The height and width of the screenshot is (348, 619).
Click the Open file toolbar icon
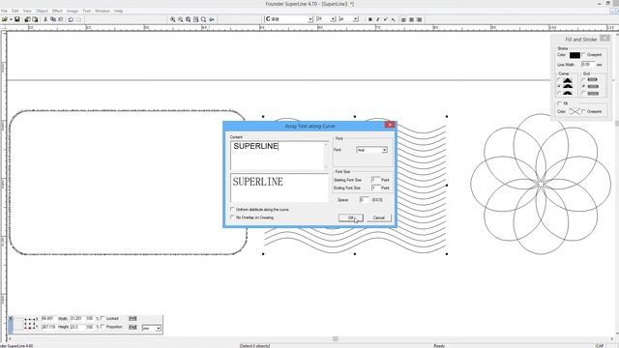click(x=4, y=19)
